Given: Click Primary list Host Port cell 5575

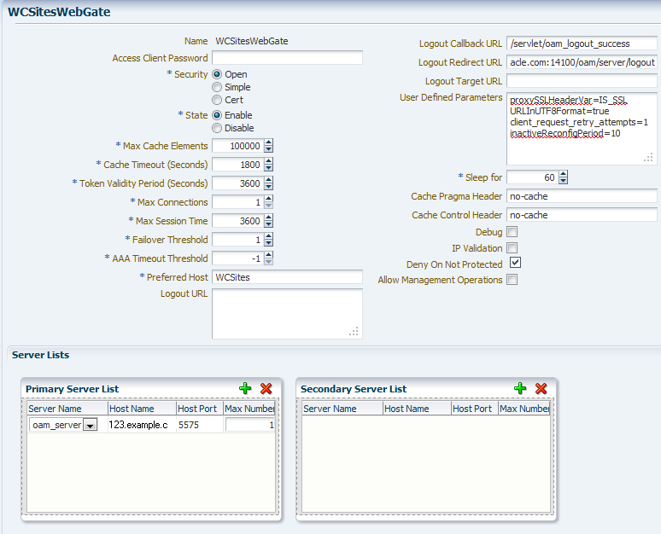Looking at the screenshot, I should 199,425.
